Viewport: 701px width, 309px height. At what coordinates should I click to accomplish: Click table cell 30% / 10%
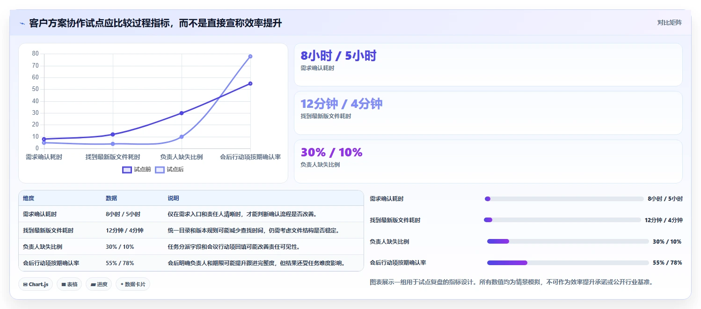point(120,247)
